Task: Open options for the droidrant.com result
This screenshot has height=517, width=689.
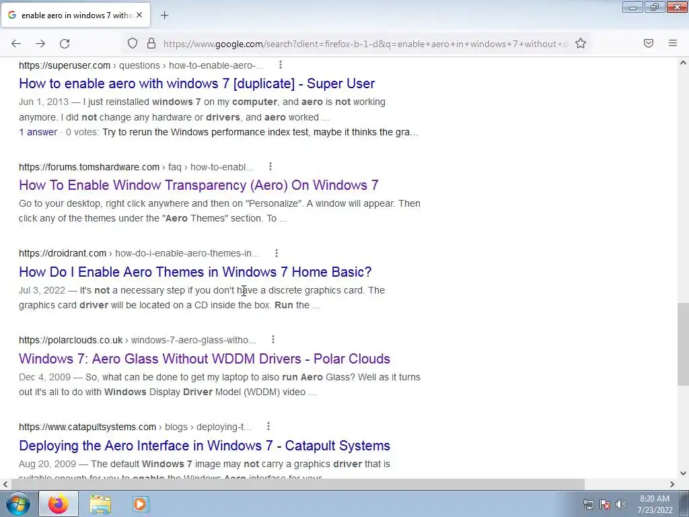Action: 277,253
